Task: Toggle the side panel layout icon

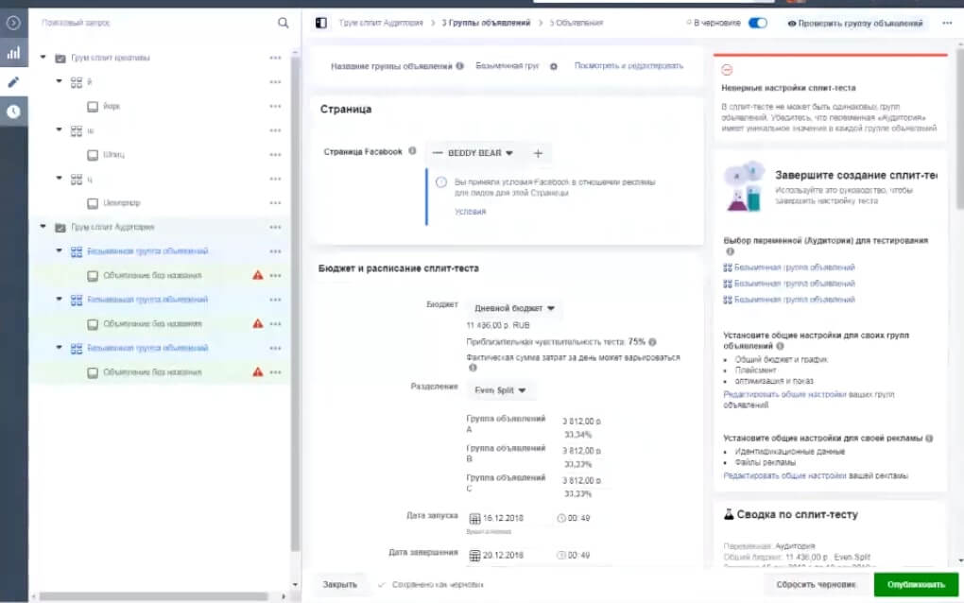Action: [x=321, y=23]
